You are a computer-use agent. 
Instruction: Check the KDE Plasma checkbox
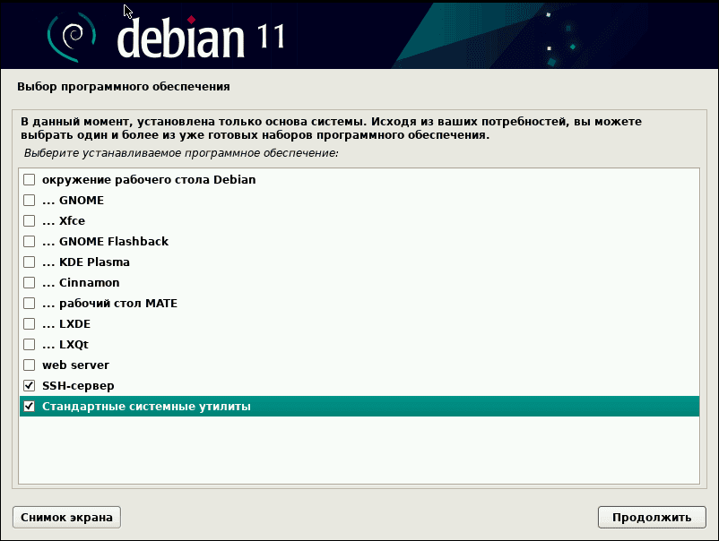pos(30,262)
